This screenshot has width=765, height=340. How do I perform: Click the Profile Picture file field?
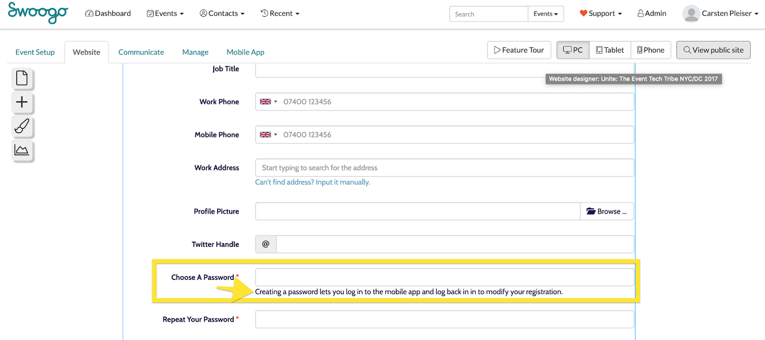[418, 211]
